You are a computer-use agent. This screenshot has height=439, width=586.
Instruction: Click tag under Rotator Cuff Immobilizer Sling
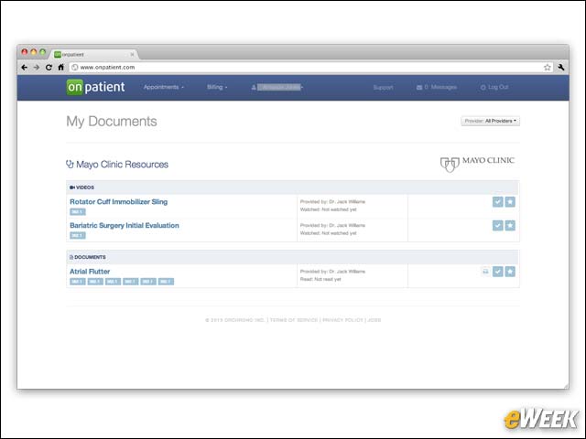click(78, 212)
